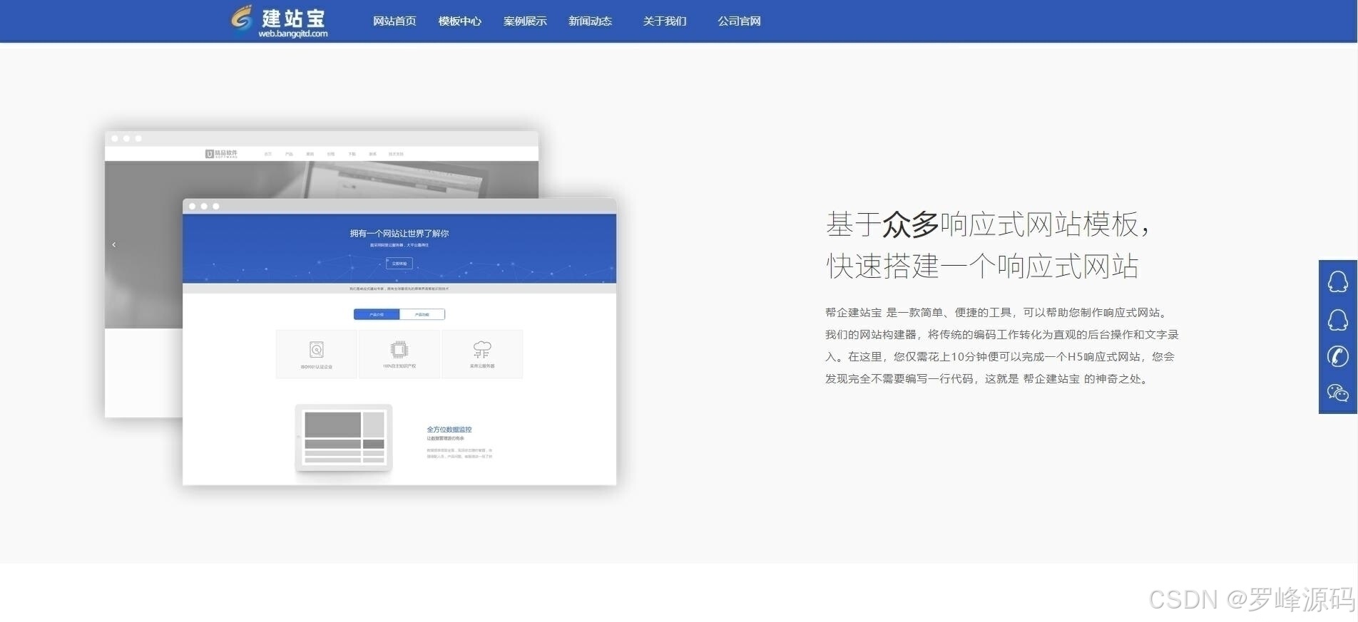Click the front website template preview window
This screenshot has width=1358, height=622.
click(x=399, y=342)
